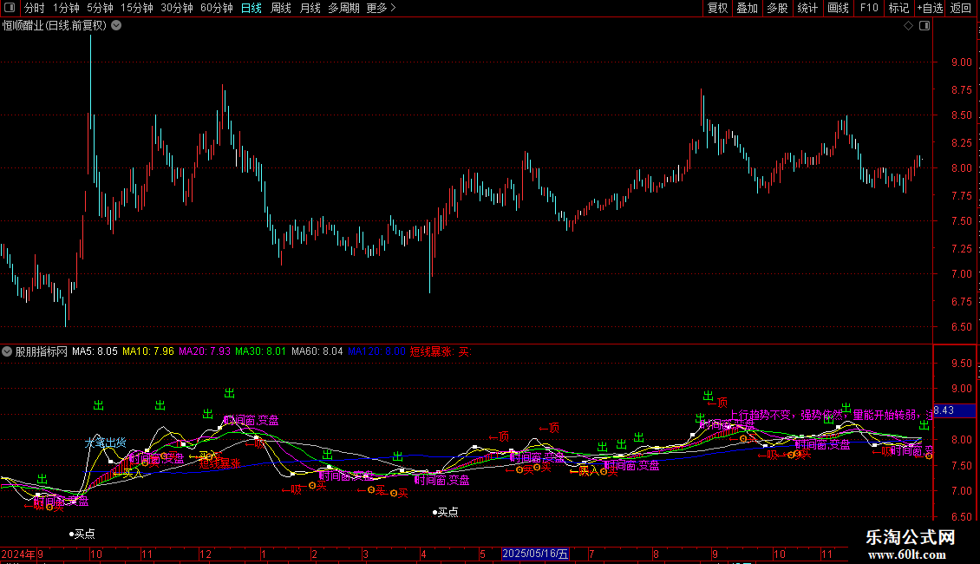Toggle the left side panel icon

point(10,8)
